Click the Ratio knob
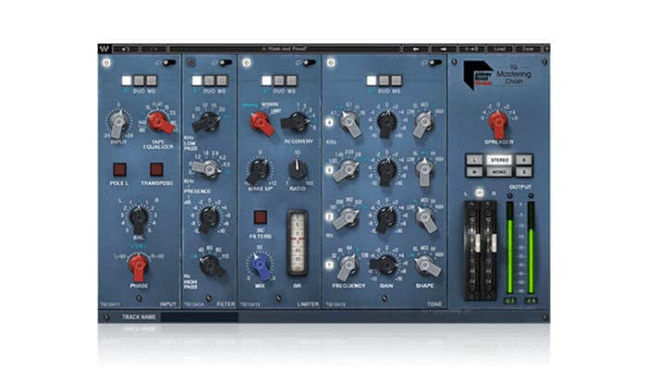Viewport: 647px width, 370px height. tap(297, 168)
